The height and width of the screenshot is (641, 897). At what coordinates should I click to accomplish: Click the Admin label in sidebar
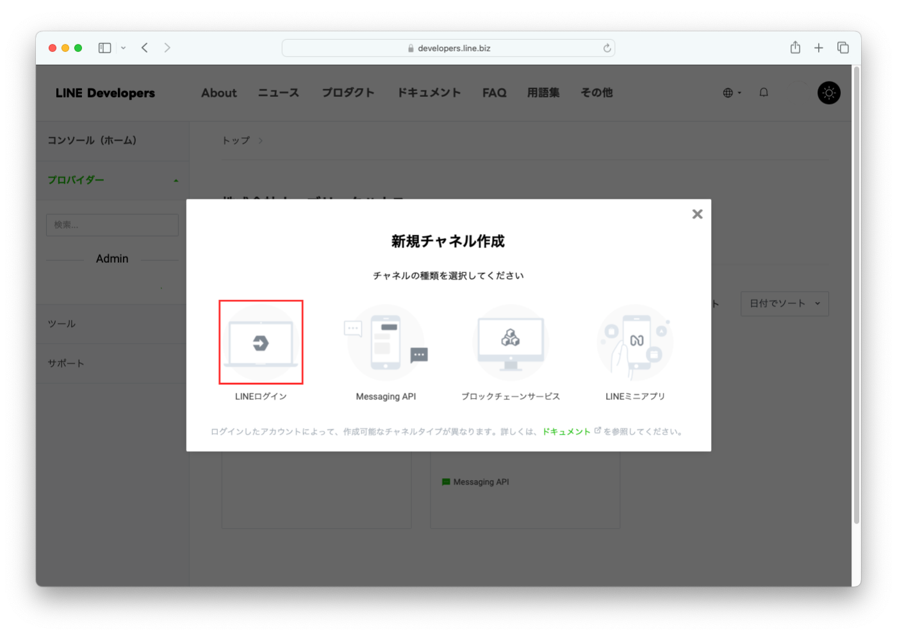112,259
